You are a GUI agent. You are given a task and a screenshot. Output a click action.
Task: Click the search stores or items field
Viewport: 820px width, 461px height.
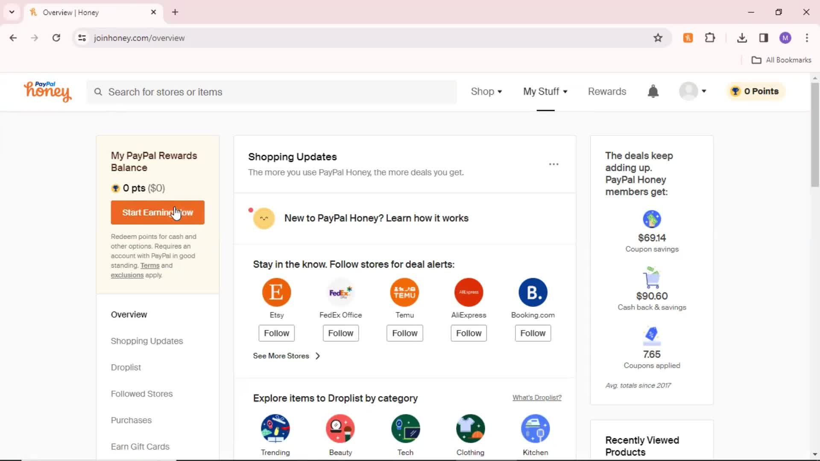click(272, 92)
